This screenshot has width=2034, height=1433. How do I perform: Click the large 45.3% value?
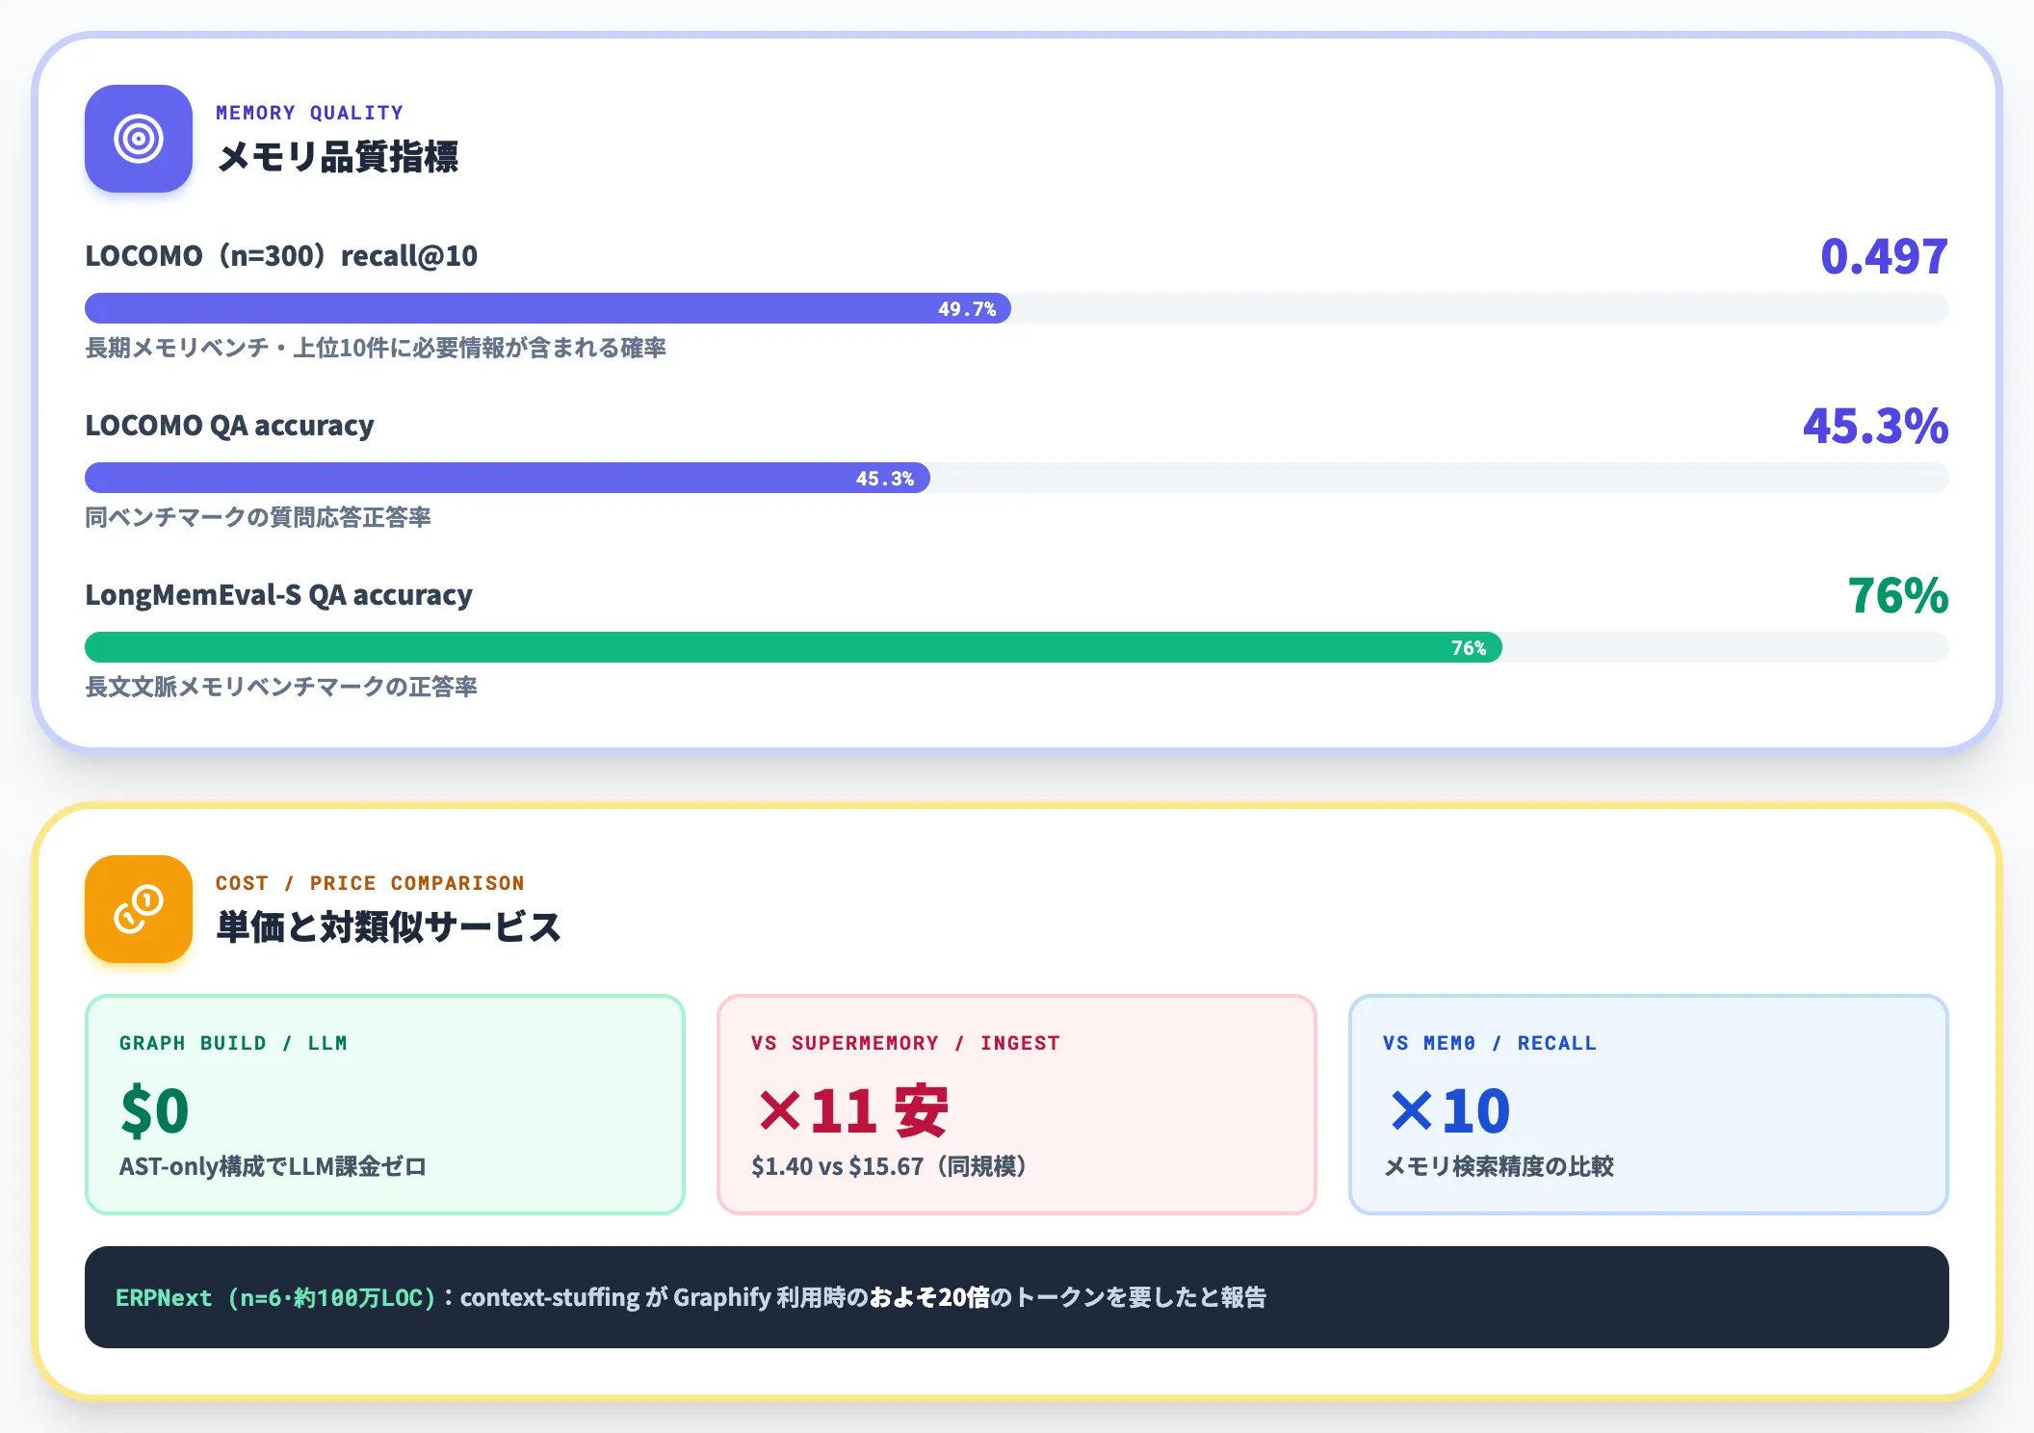pos(1875,426)
